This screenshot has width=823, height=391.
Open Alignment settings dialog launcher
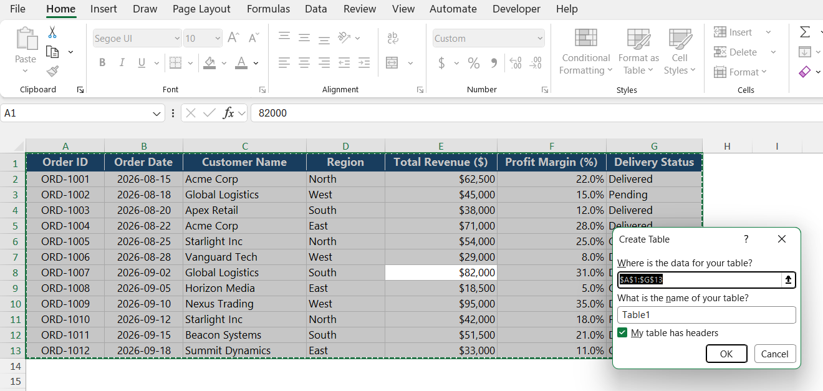[x=421, y=90]
